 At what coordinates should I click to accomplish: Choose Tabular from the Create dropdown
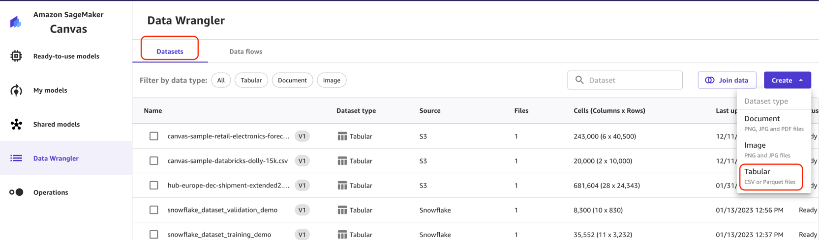pyautogui.click(x=770, y=176)
